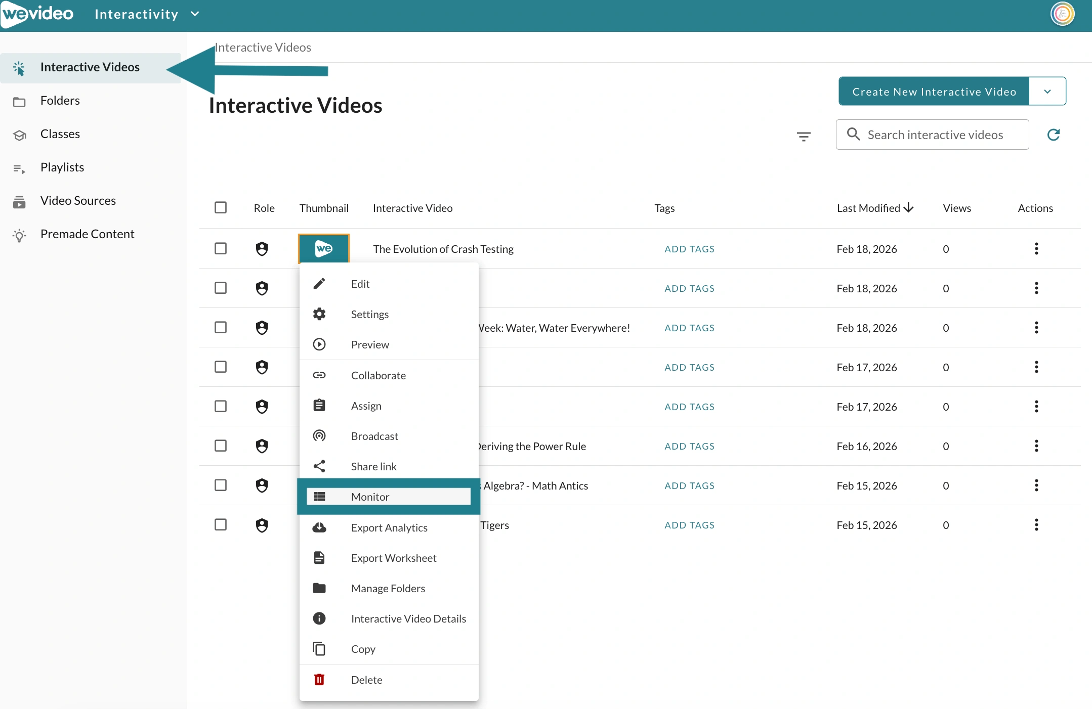Open the filter options icon
The height and width of the screenshot is (709, 1092).
[804, 136]
